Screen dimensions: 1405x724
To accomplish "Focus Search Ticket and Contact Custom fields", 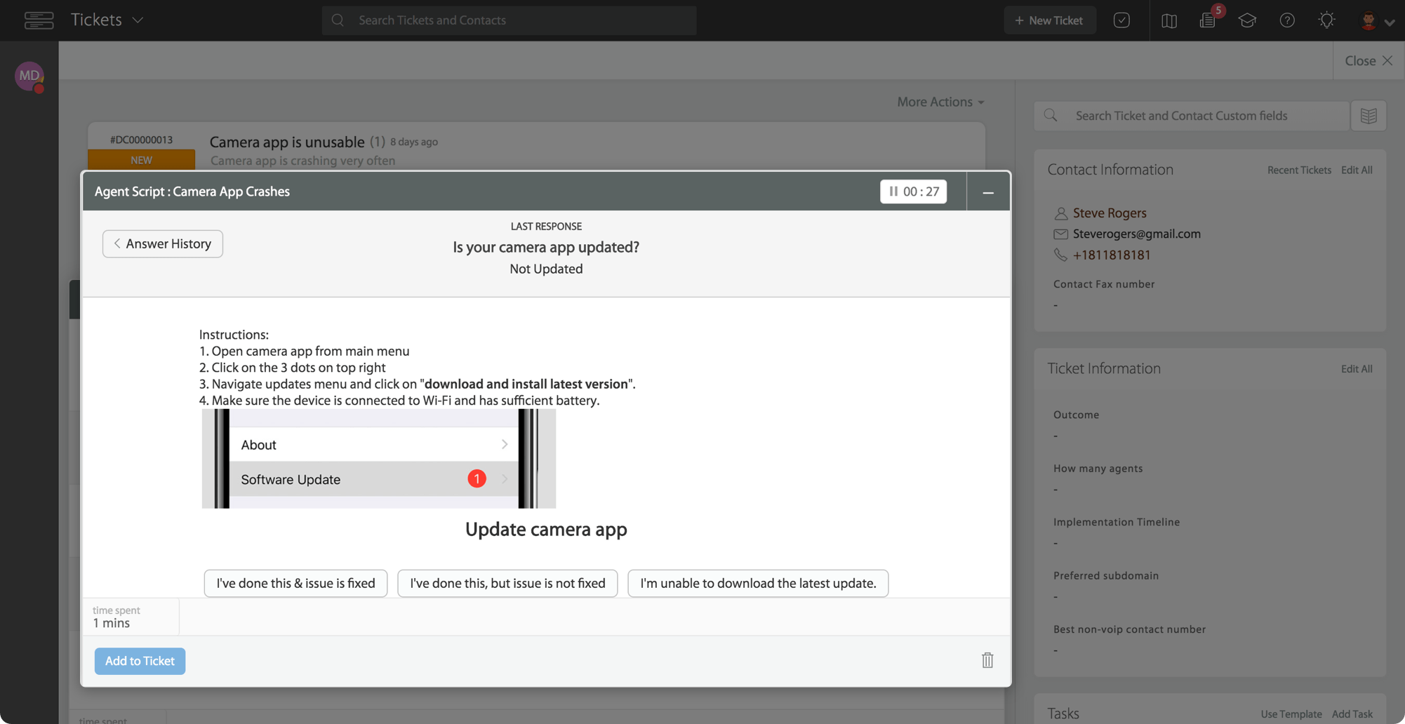I will coord(1192,116).
